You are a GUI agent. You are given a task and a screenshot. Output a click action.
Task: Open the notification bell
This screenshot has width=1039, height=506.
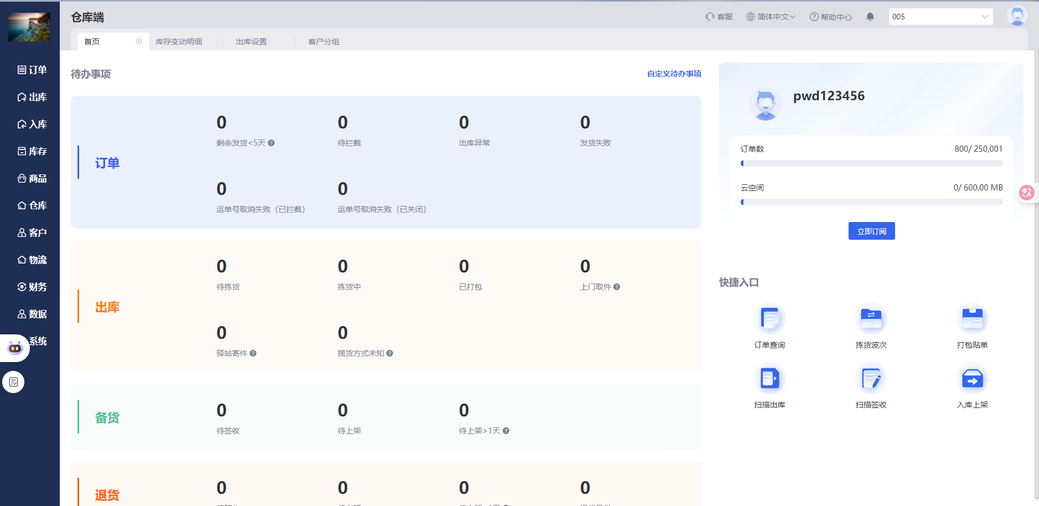(870, 17)
